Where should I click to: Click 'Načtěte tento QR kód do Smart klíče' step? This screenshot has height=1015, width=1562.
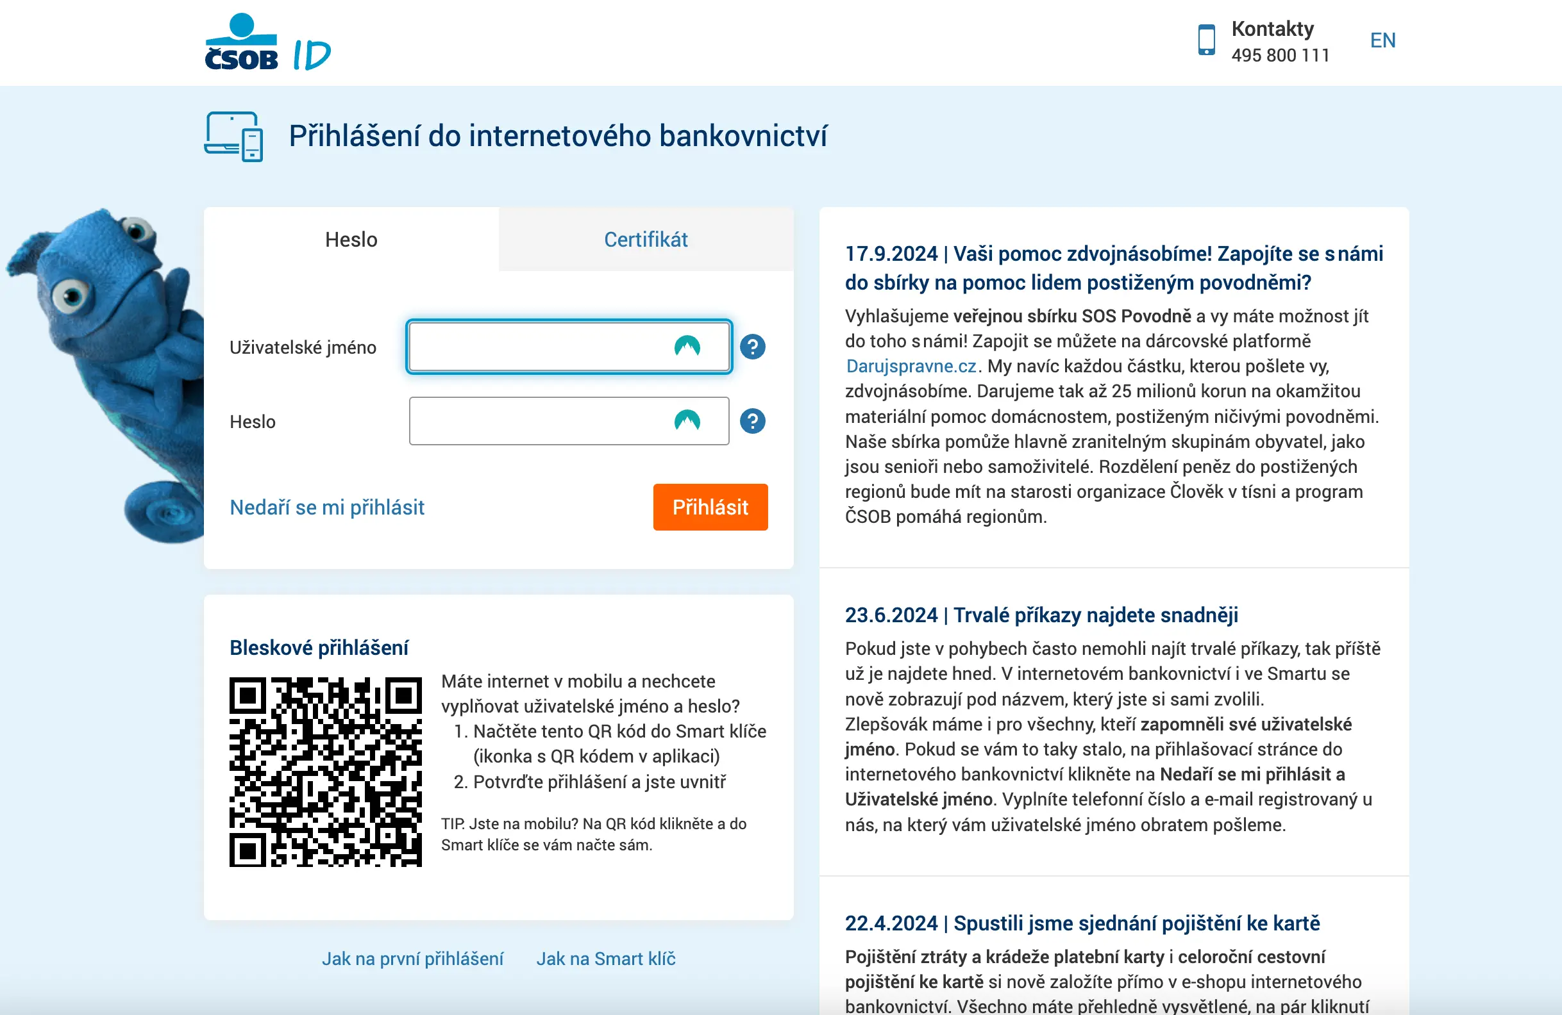(x=610, y=743)
